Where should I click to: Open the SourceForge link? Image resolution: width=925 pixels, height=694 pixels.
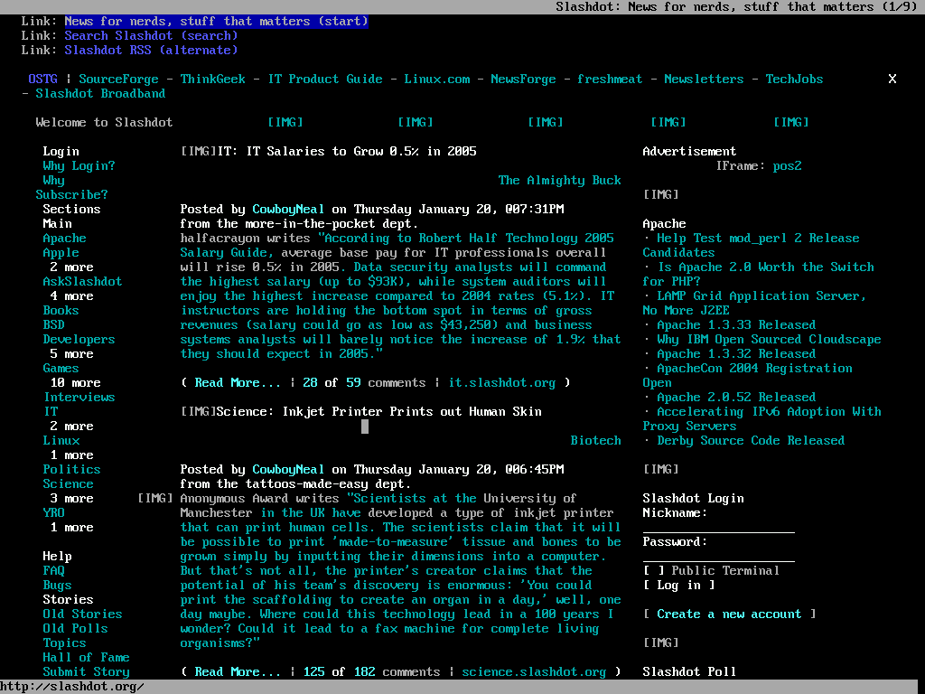click(118, 80)
